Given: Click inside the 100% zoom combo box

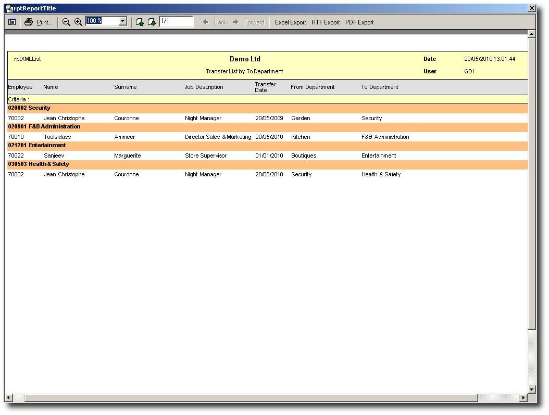Looking at the screenshot, I should 102,21.
